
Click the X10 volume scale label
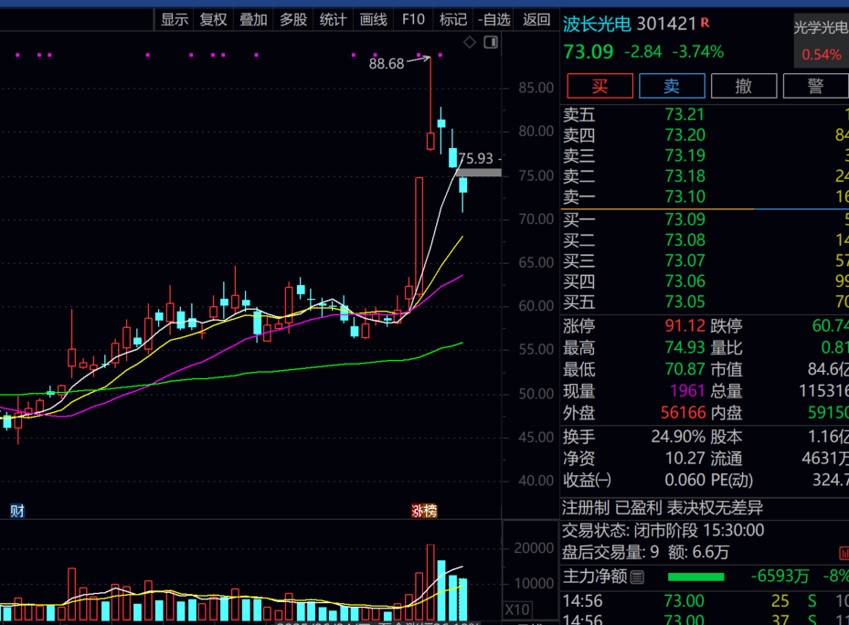[517, 609]
